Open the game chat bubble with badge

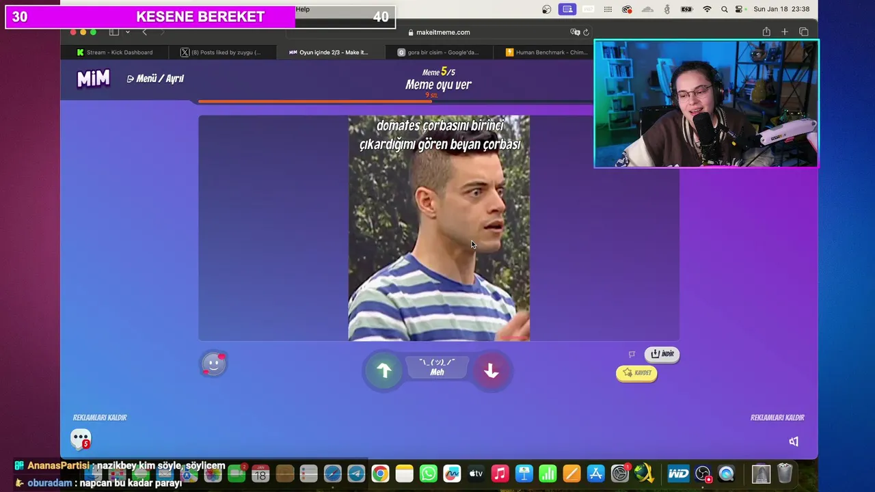(x=81, y=439)
